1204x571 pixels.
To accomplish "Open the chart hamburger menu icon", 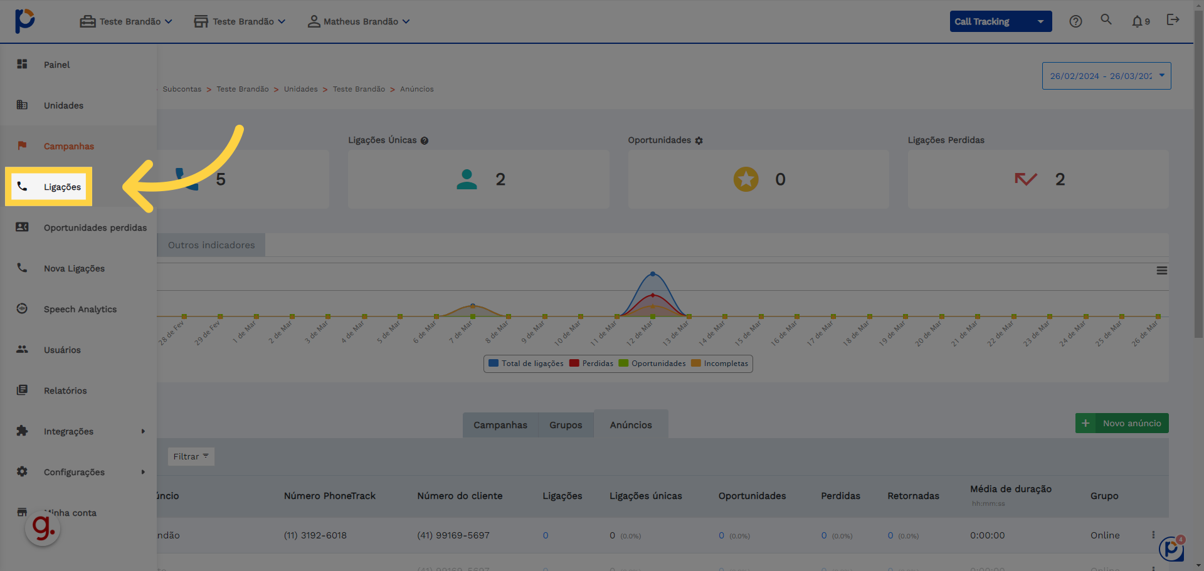I will (x=1161, y=271).
